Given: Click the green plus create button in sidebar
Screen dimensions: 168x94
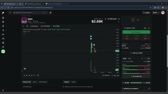Looking at the screenshot, I should coord(3,52).
